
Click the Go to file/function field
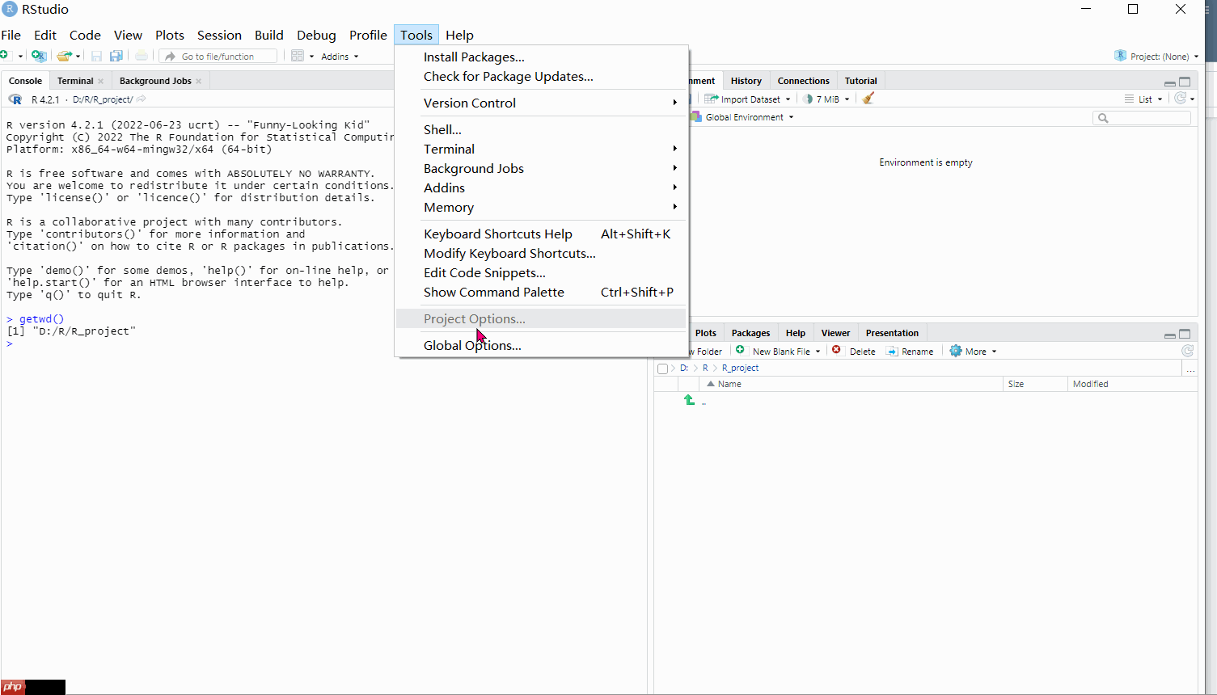coord(218,57)
